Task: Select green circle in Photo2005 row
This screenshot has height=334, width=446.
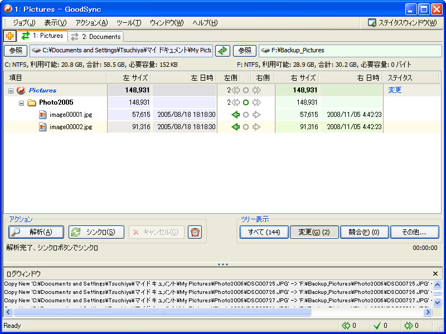Action: (246, 102)
